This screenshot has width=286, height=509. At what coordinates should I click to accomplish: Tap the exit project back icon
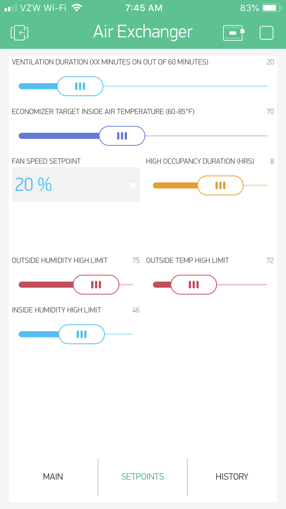point(19,33)
